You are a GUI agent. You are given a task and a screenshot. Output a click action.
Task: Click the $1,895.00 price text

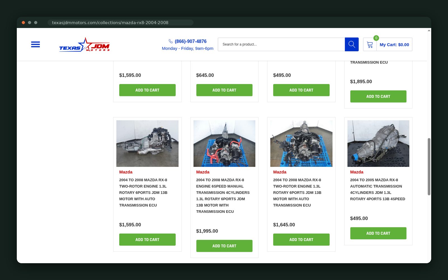[361, 81]
